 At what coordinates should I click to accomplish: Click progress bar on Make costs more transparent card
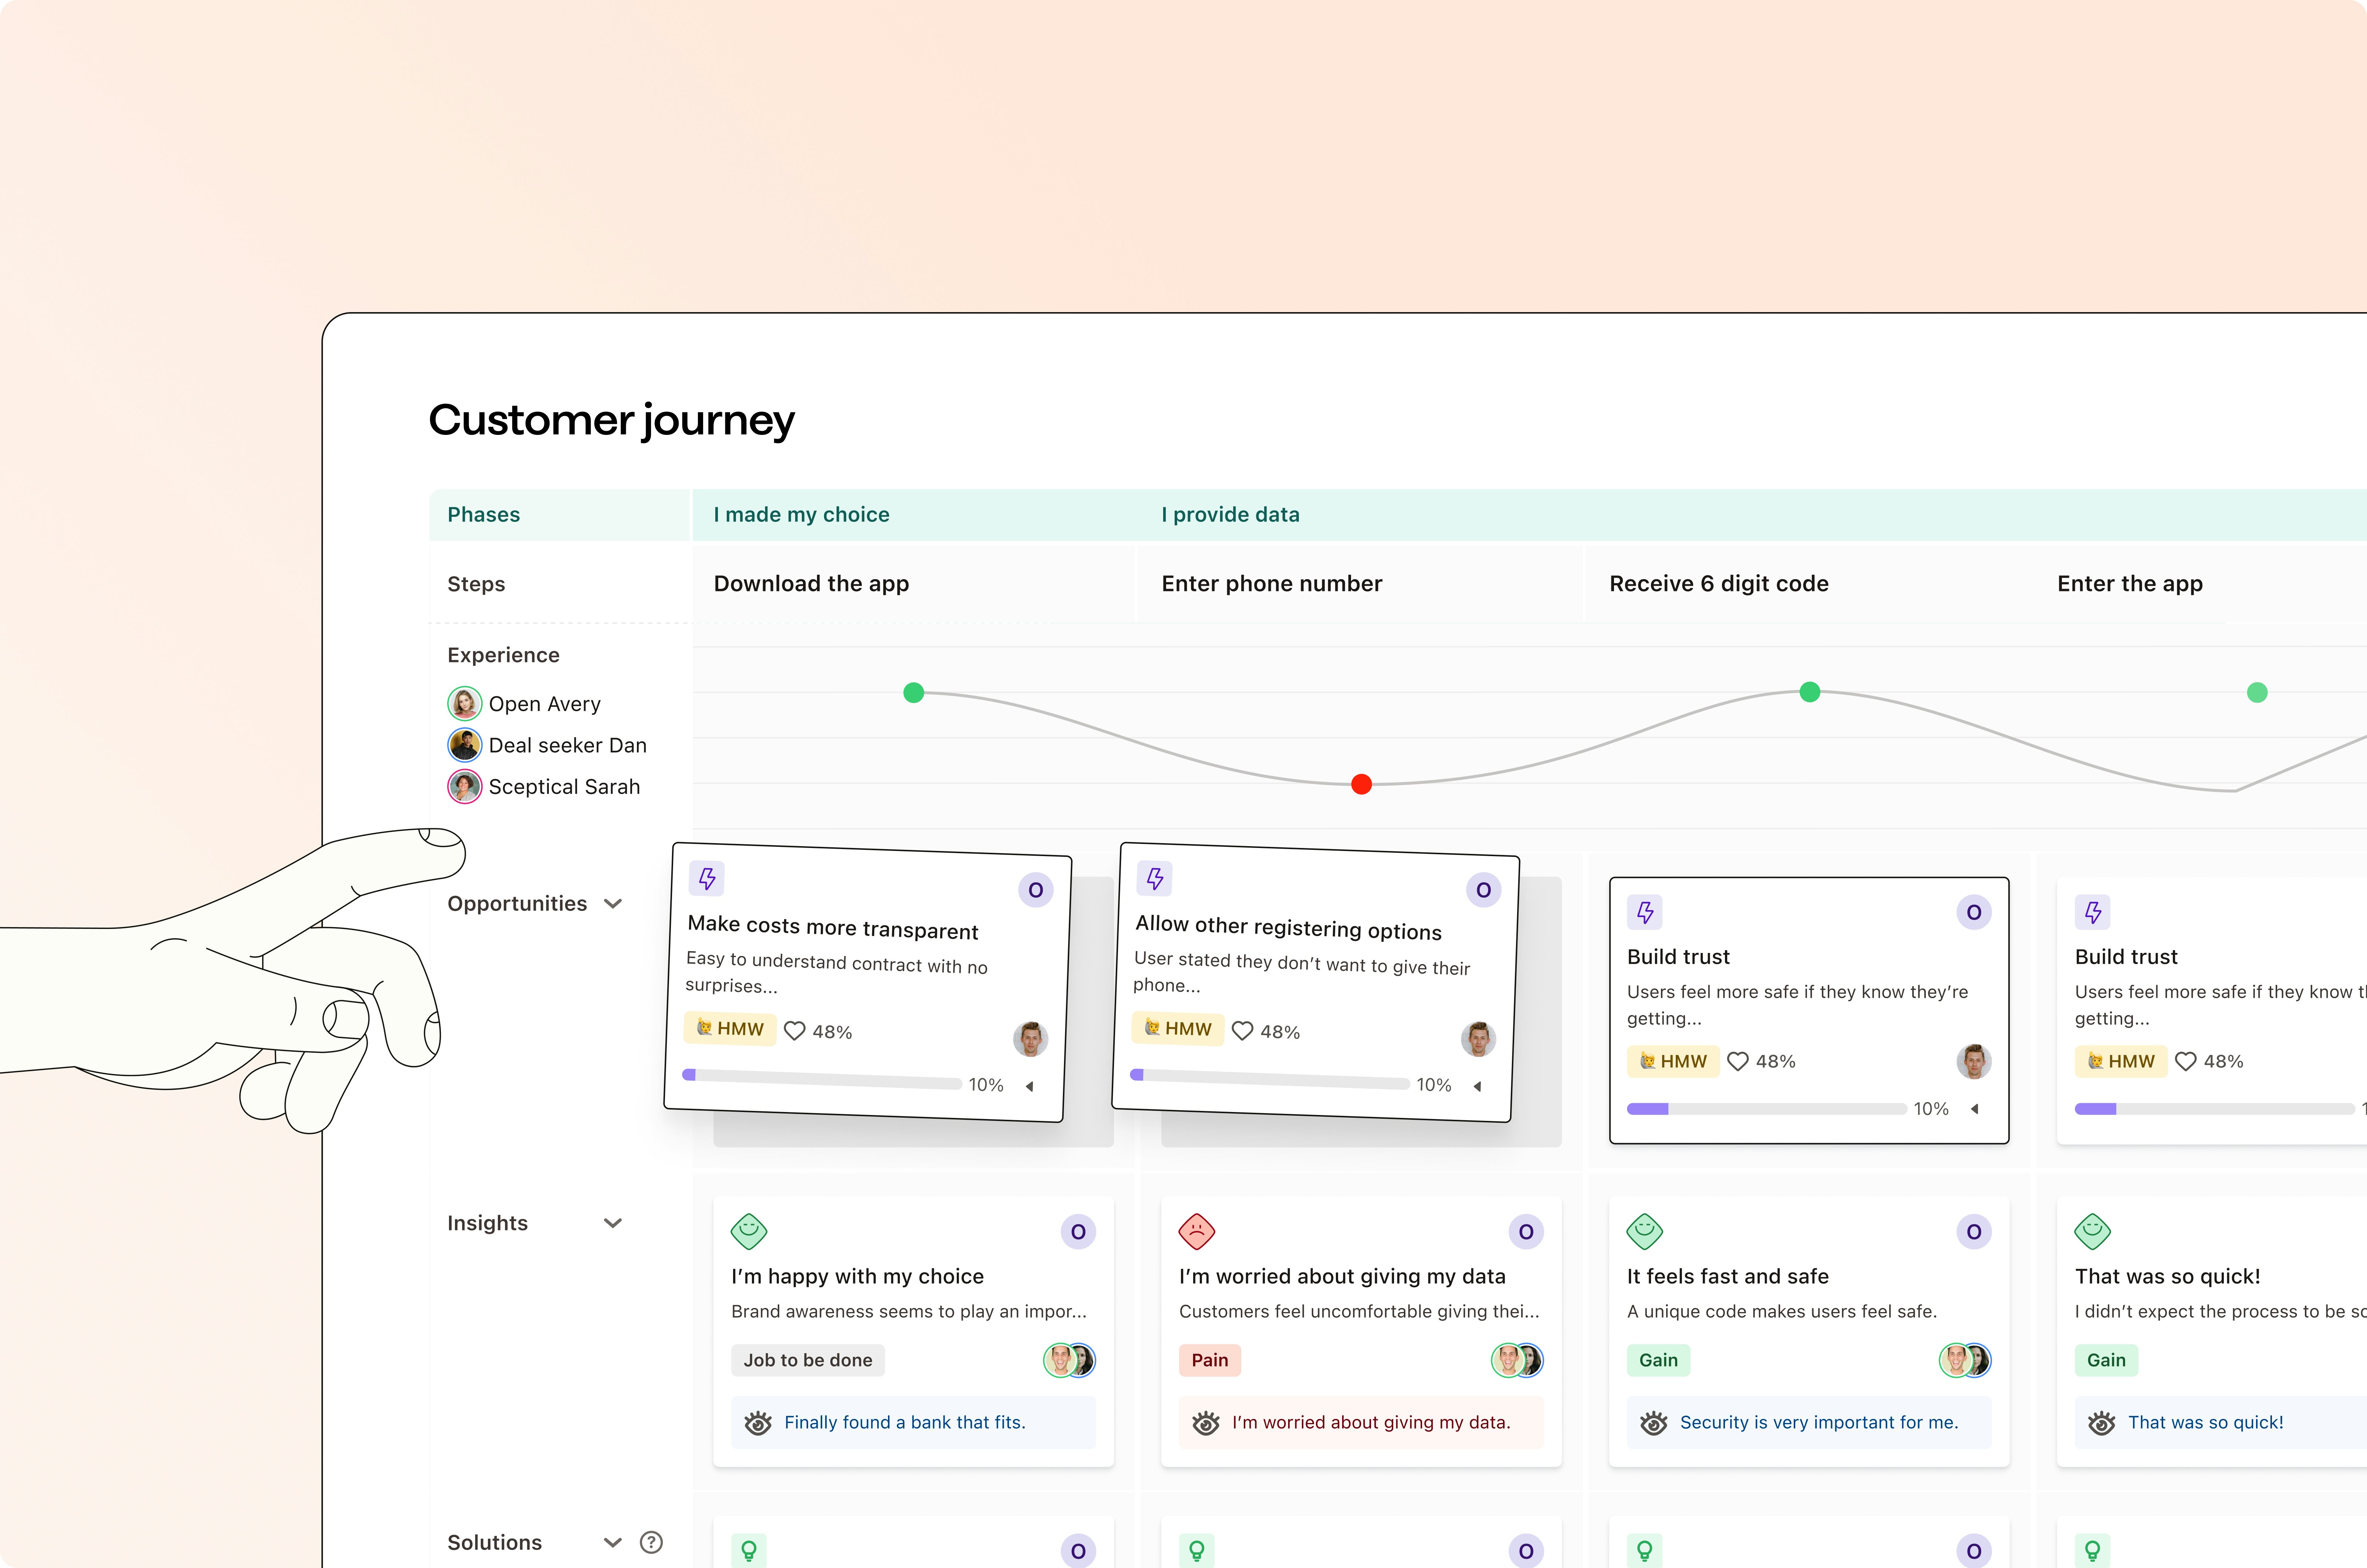pyautogui.click(x=822, y=1079)
